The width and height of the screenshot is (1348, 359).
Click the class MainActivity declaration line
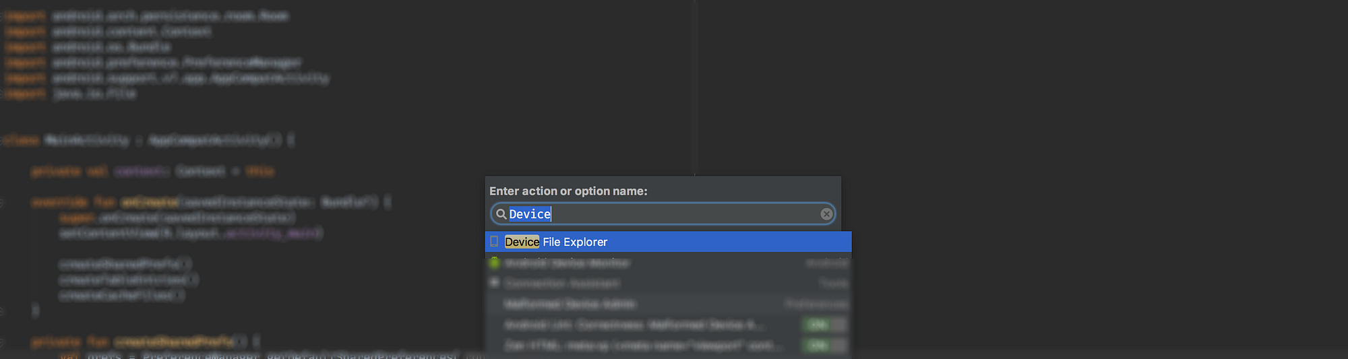coord(148,140)
